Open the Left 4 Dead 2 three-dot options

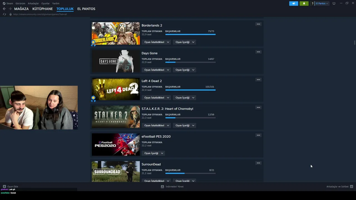click(x=258, y=80)
